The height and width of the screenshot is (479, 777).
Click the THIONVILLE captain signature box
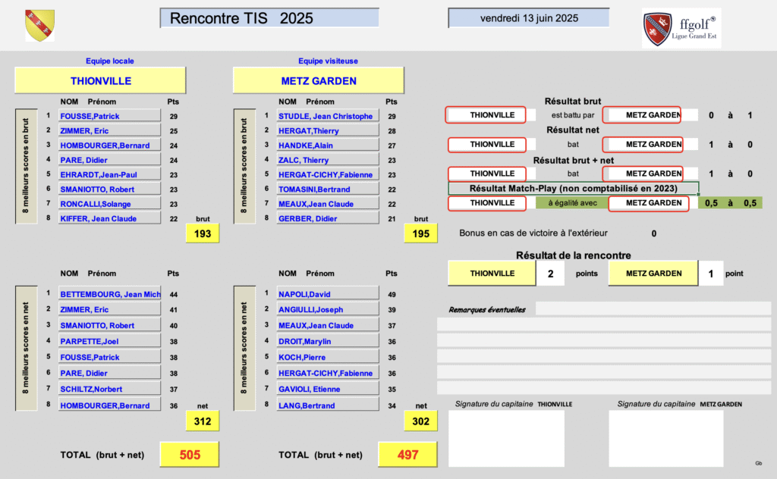tap(506, 439)
